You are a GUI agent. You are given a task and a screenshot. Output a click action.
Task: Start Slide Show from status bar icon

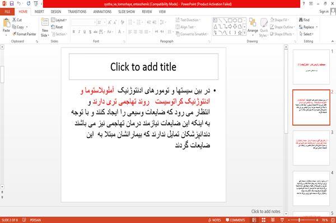click(x=282, y=220)
